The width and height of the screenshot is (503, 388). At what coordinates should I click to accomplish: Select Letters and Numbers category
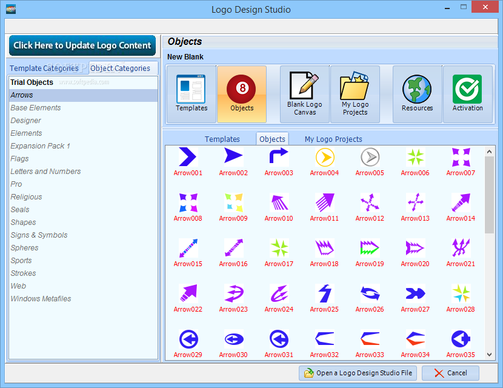click(x=84, y=172)
